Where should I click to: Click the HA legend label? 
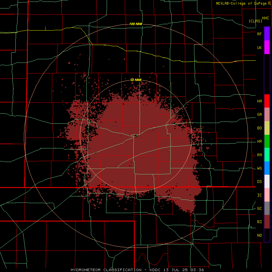tap(260, 101)
